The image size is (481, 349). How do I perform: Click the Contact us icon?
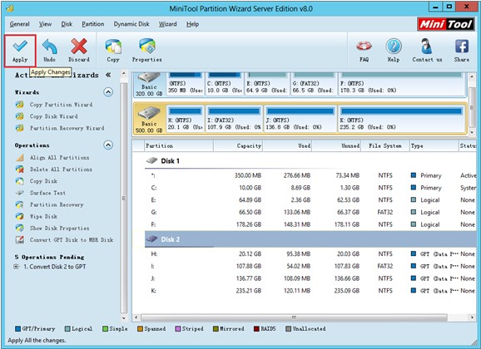click(x=427, y=47)
